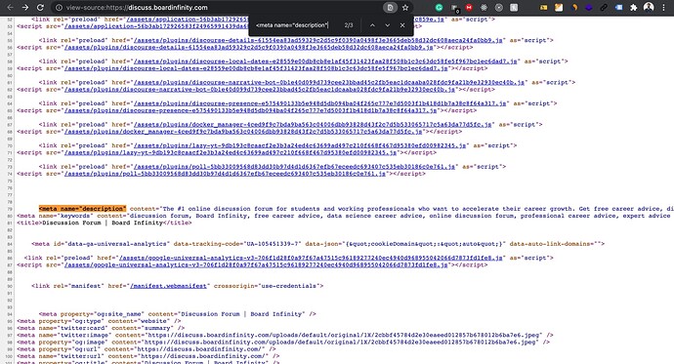The width and height of the screenshot is (674, 364).
Task: Click the og:image content URL text
Action: click(x=341, y=343)
